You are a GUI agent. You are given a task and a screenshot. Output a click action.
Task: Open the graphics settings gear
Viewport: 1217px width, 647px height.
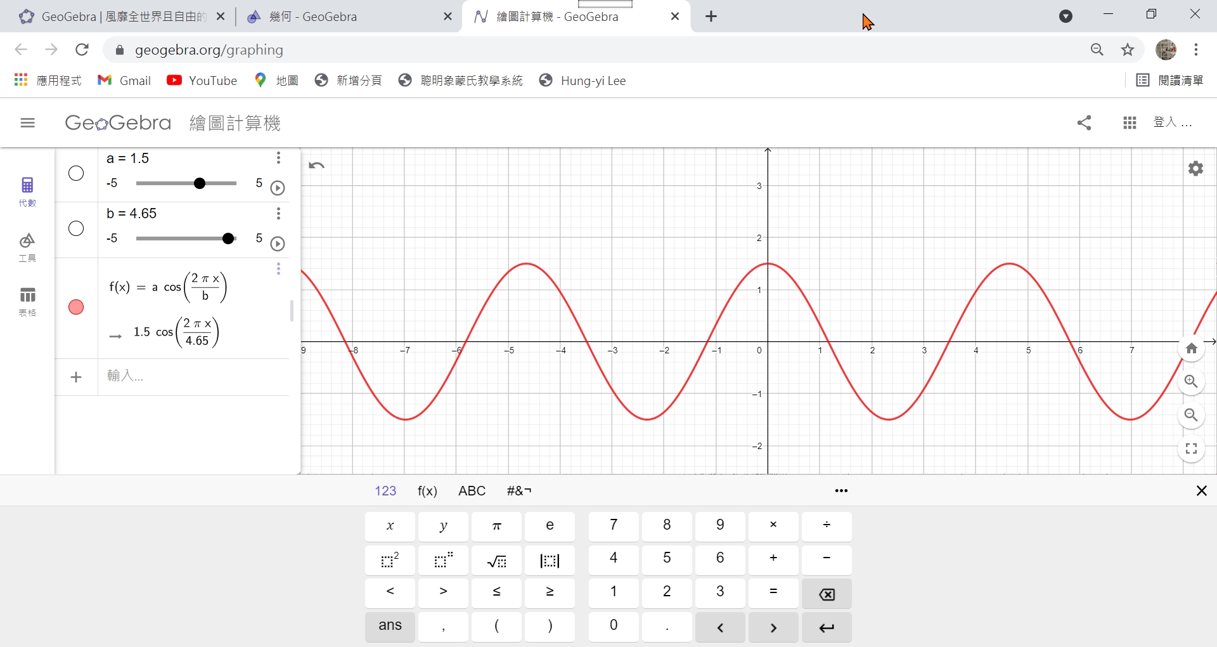coord(1195,168)
